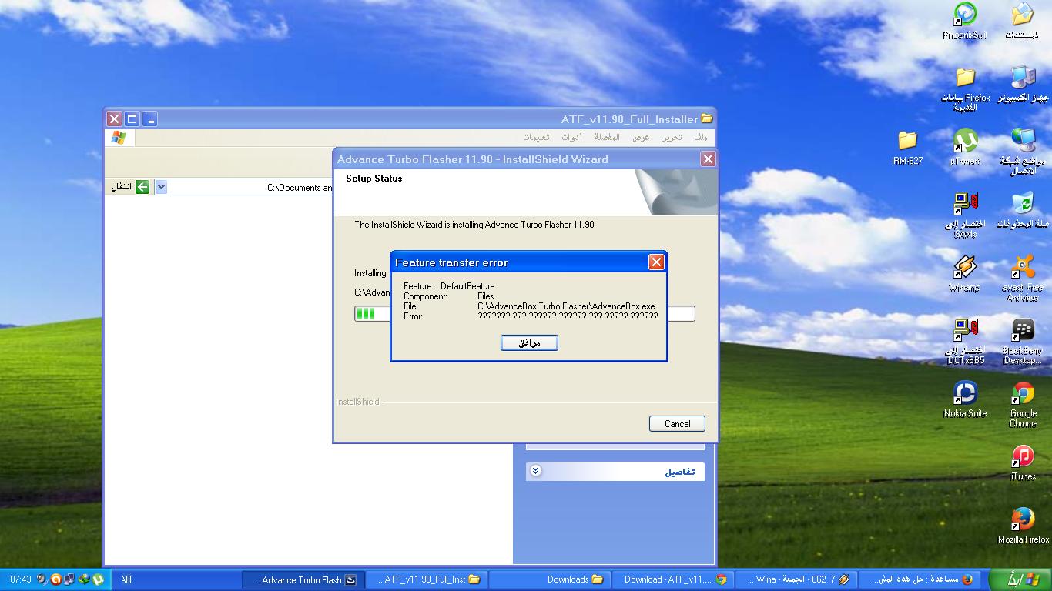Launch iTunes from the desktop
The width and height of the screenshot is (1052, 591).
pos(1023,463)
